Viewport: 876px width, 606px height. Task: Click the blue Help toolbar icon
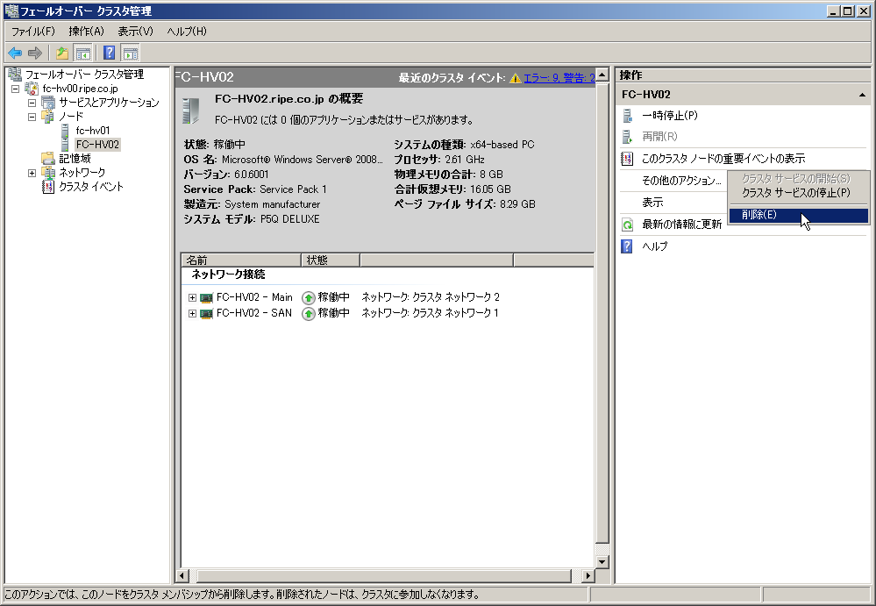(110, 53)
